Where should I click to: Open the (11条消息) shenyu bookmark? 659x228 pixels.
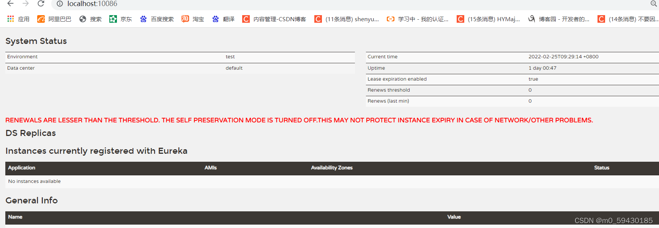347,19
